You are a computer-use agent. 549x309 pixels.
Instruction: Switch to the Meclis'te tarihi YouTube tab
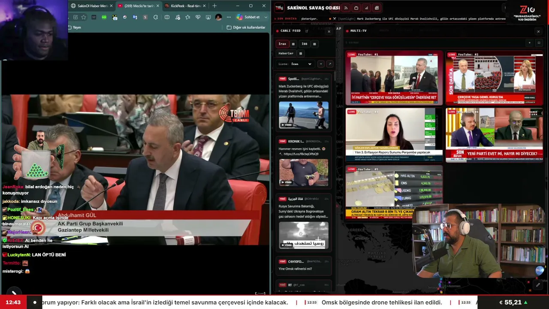pyautogui.click(x=139, y=6)
